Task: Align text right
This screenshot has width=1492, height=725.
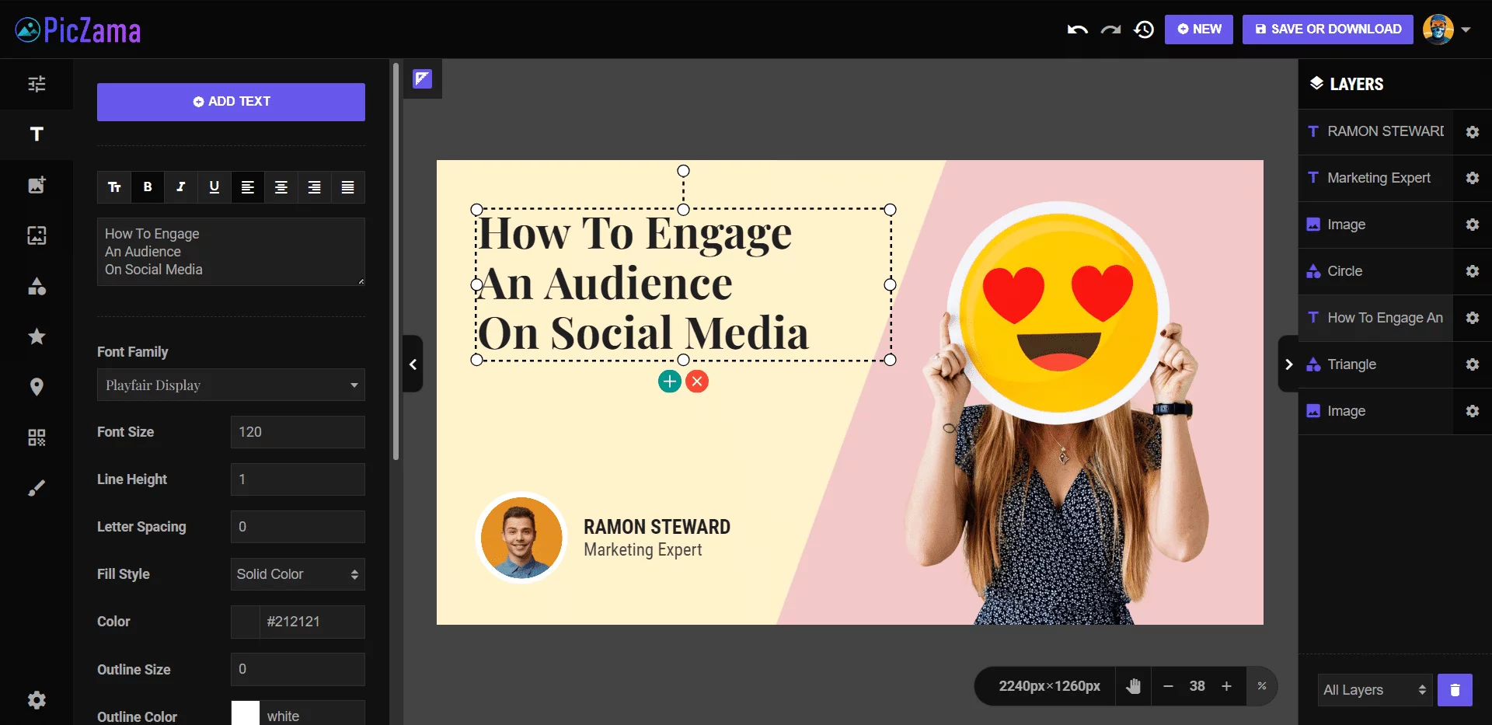Action: [315, 187]
